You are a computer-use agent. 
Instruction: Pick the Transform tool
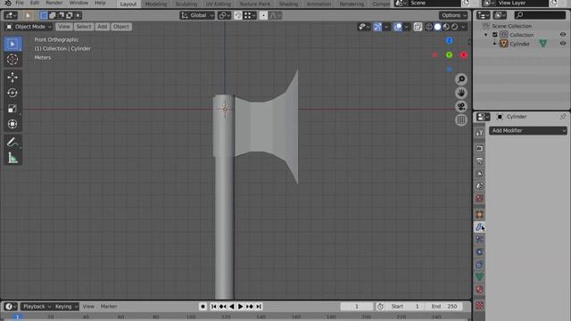point(12,124)
